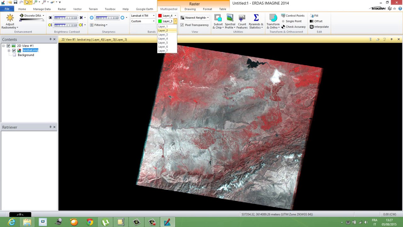The image size is (403, 227).
Task: Open Spectral Profile tool
Action: (x=230, y=21)
